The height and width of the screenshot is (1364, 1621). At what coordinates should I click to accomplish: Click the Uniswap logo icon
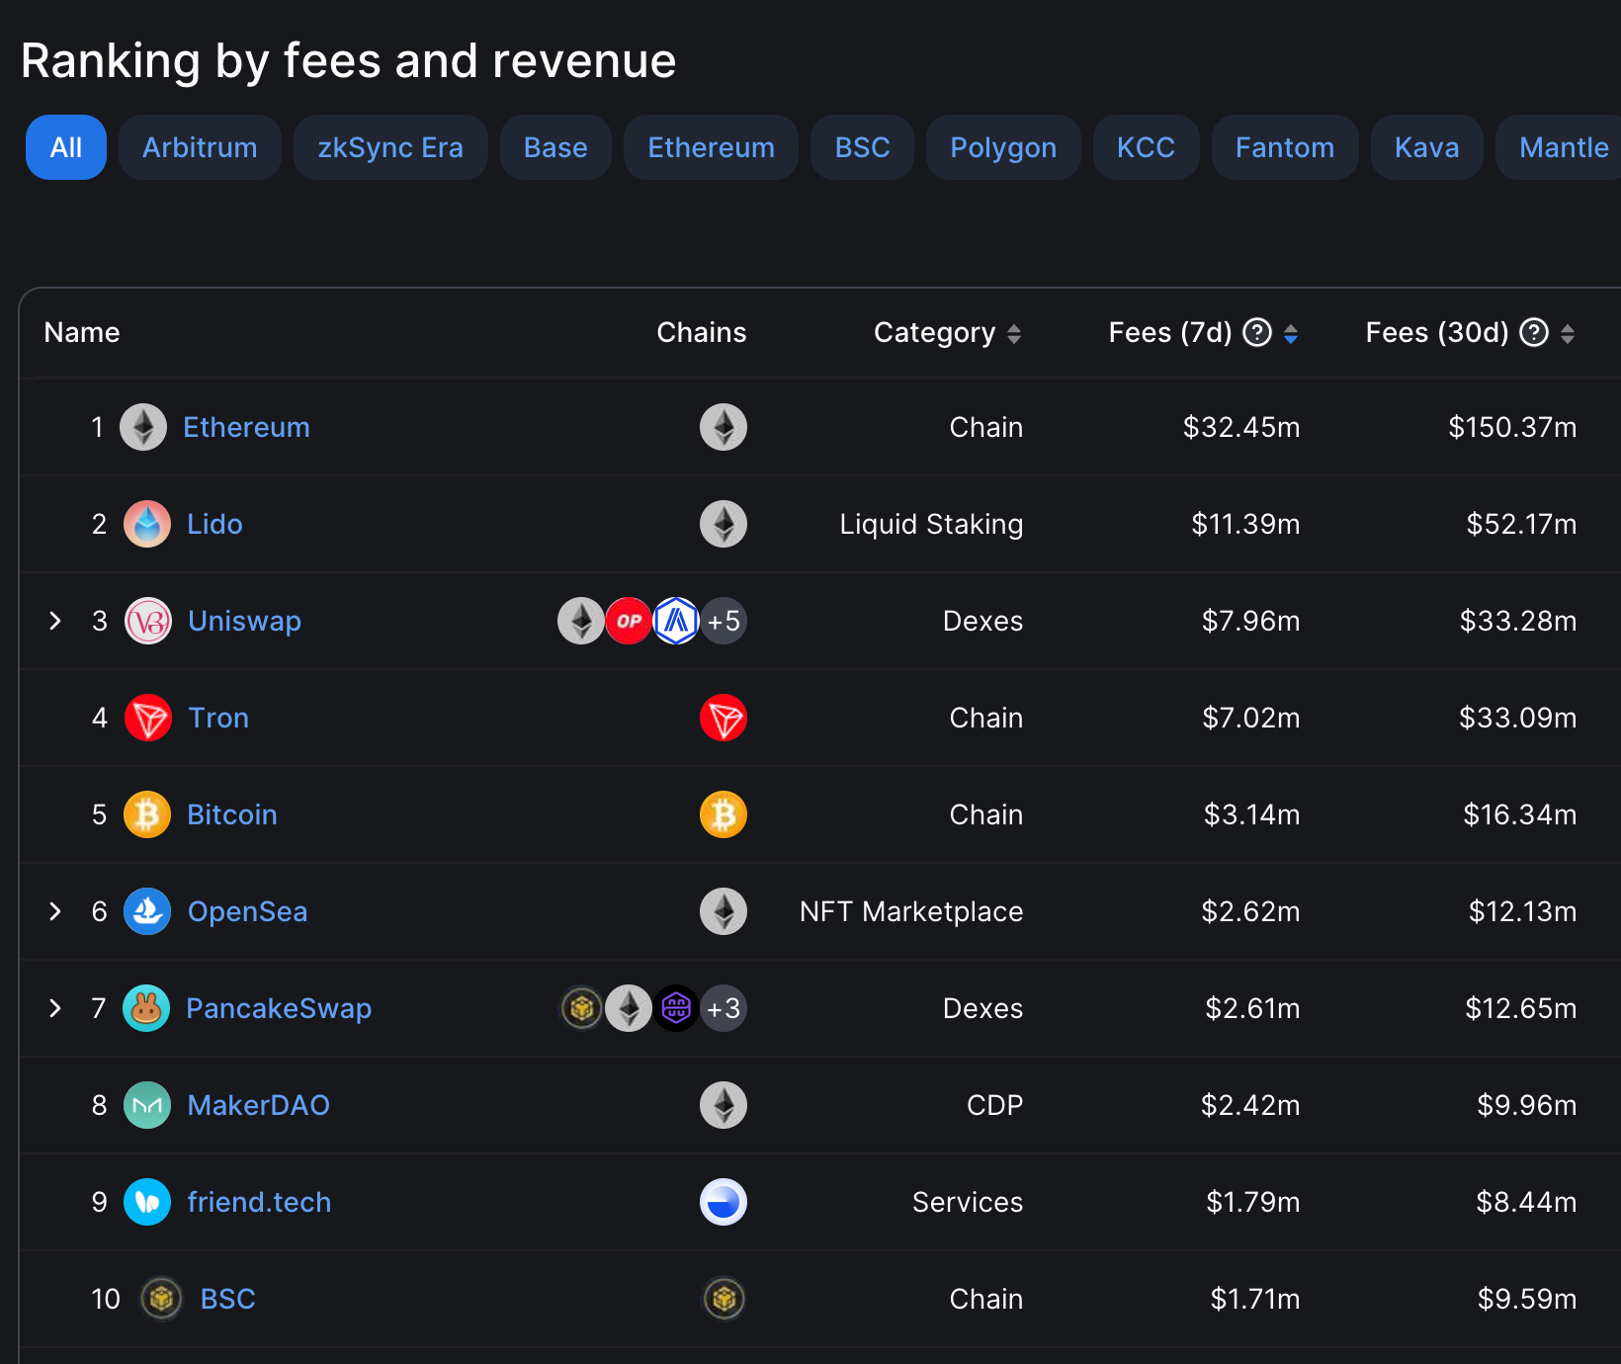coord(148,621)
